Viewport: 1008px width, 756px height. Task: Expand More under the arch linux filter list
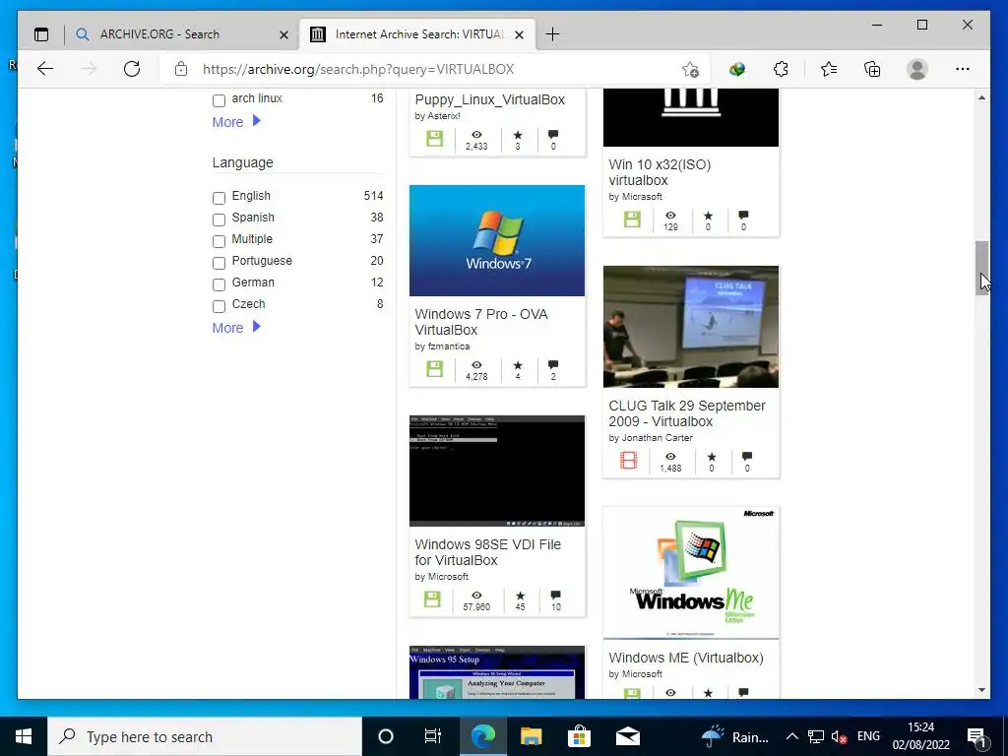click(236, 121)
